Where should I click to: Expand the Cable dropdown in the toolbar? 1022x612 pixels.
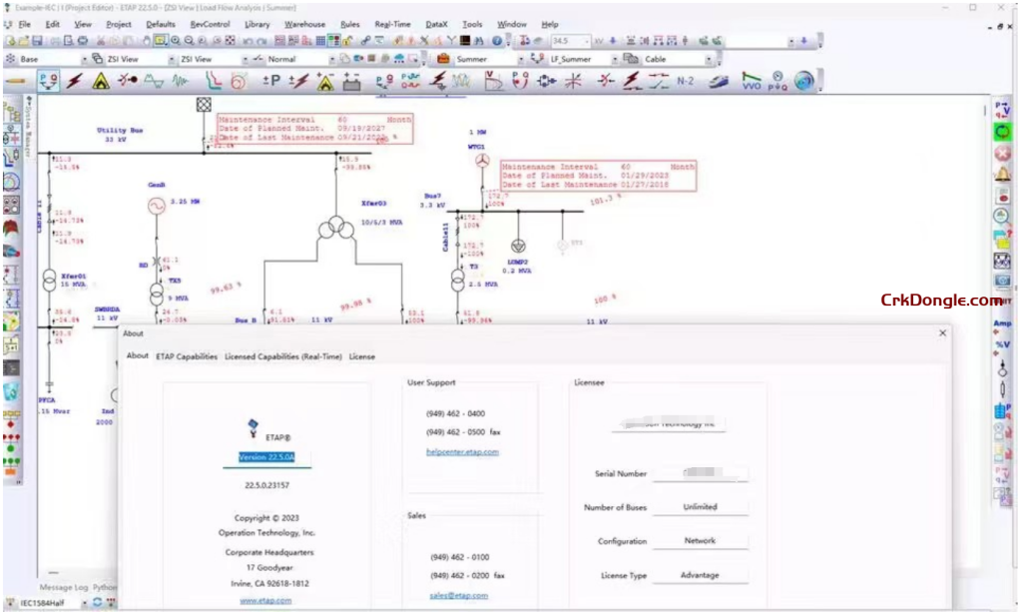point(711,59)
